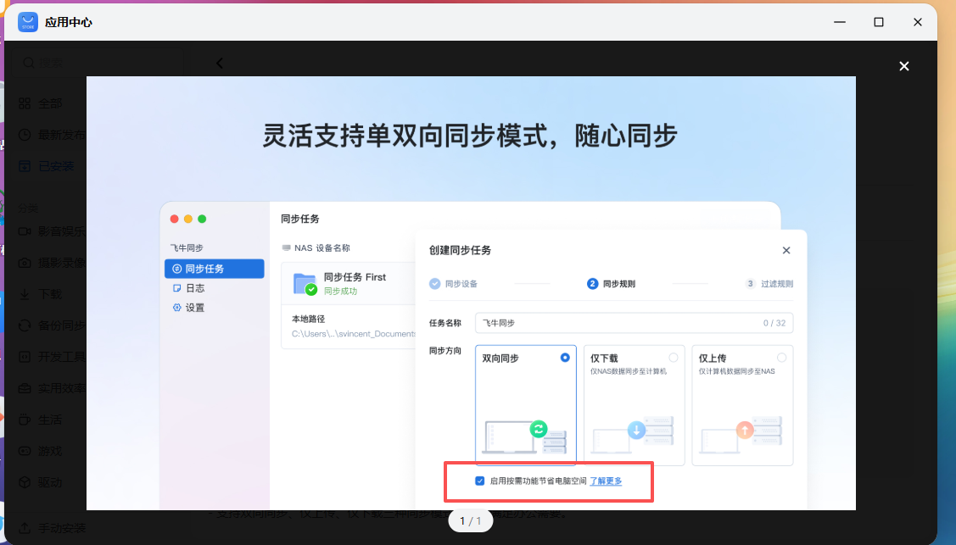Open the 全部 category in the sidebar

click(x=42, y=103)
